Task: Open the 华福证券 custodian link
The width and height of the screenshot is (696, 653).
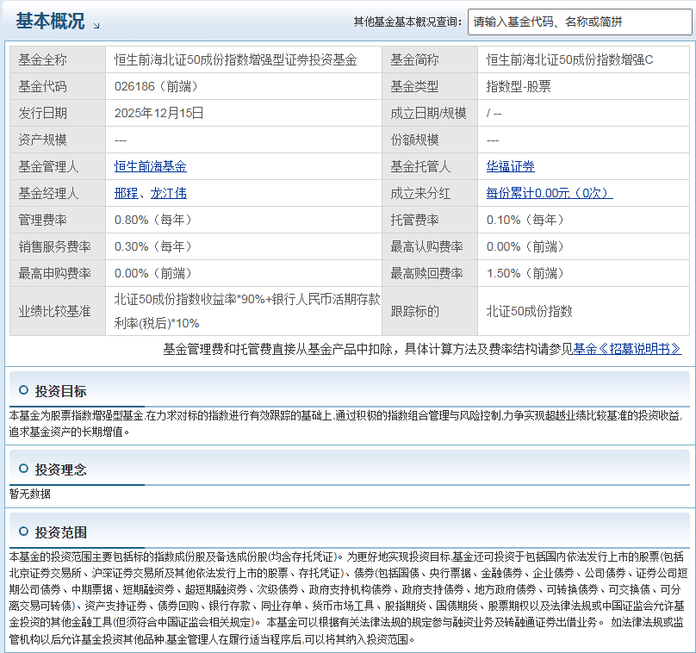Action: [511, 166]
